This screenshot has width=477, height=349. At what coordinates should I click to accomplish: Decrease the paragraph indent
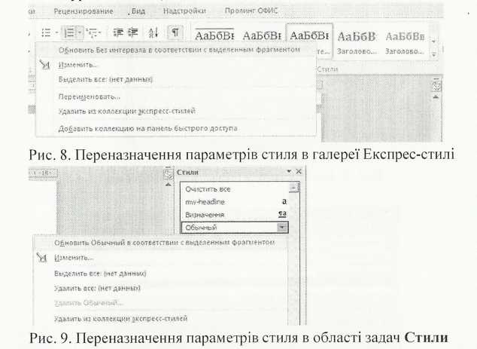[117, 32]
